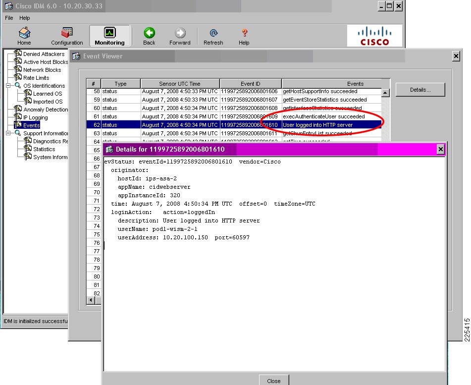The height and width of the screenshot is (385, 471).
Task: Sort by the Event ID column header
Action: point(251,84)
